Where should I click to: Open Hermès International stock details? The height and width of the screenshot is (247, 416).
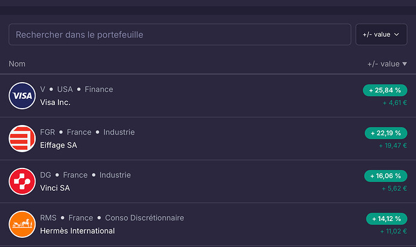[x=77, y=231]
